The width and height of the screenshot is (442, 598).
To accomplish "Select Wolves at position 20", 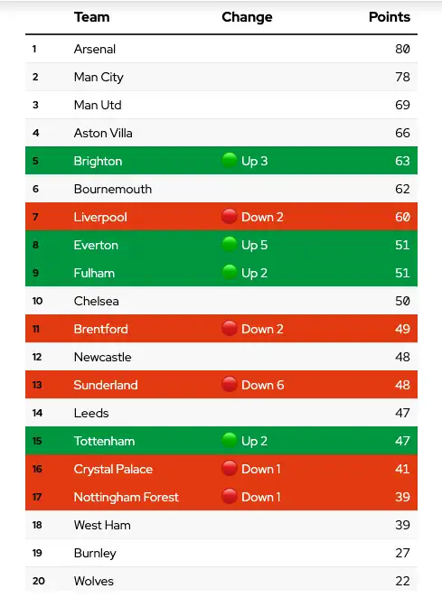I will point(93,581).
